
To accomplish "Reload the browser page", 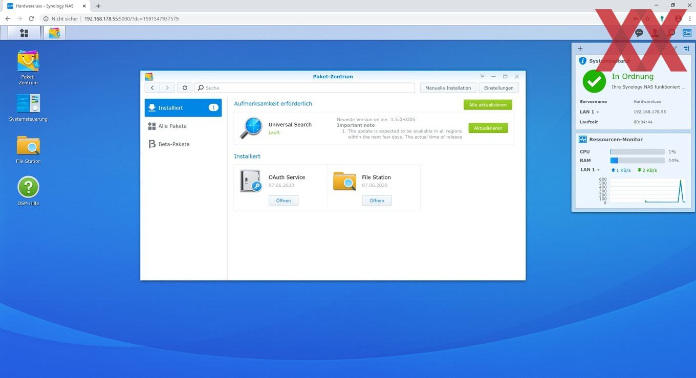I will 31,18.
